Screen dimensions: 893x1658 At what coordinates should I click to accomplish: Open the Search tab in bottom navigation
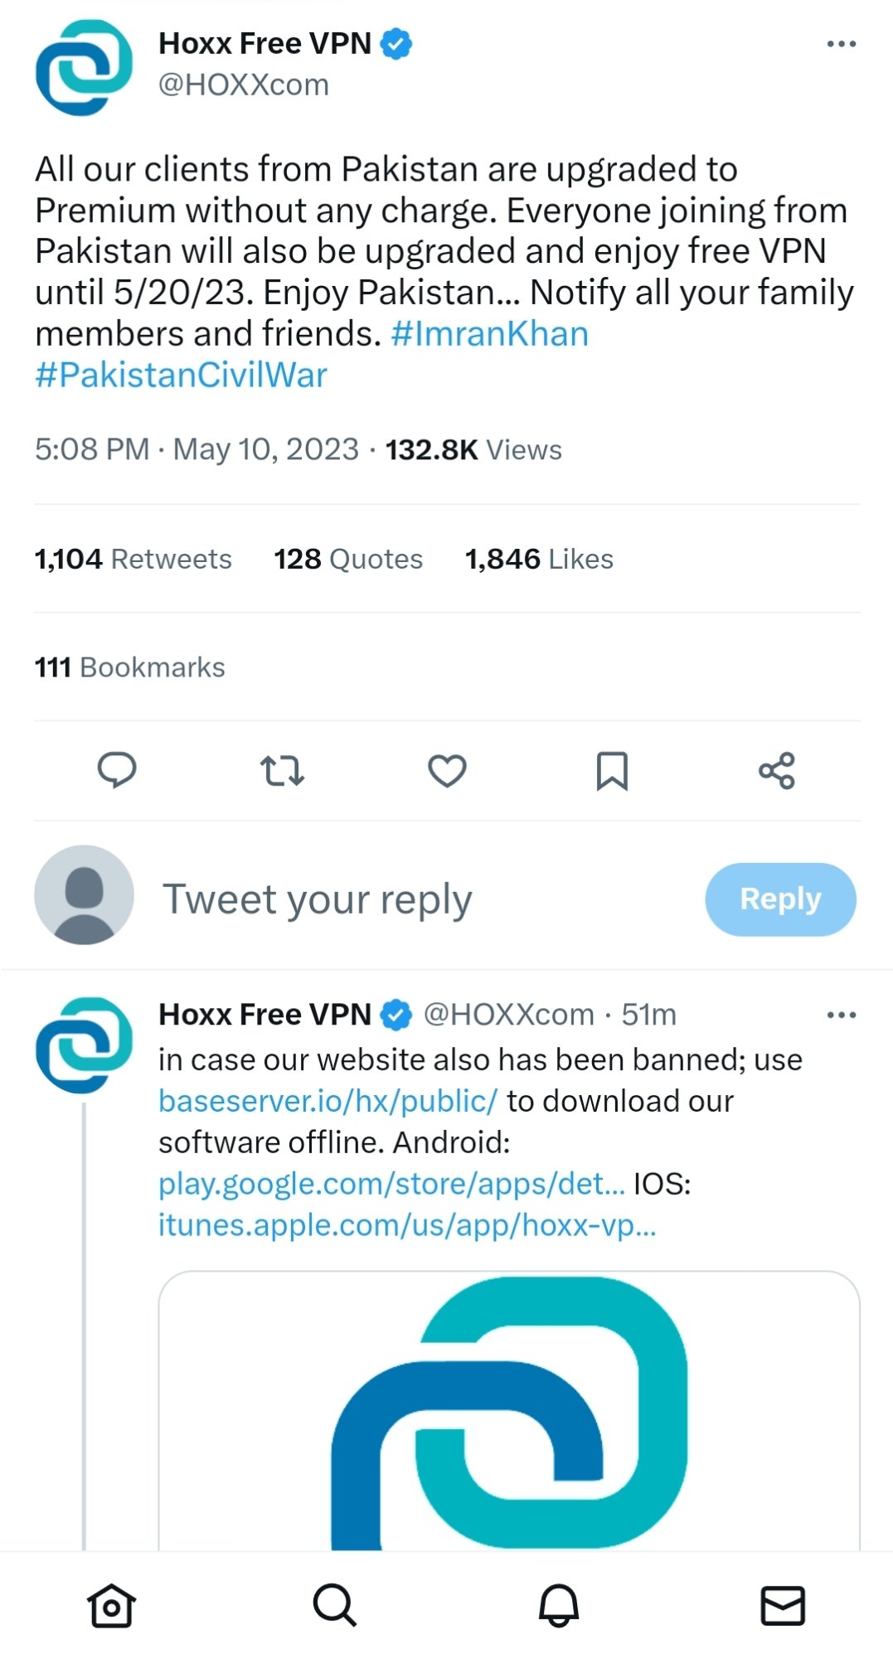335,1606
